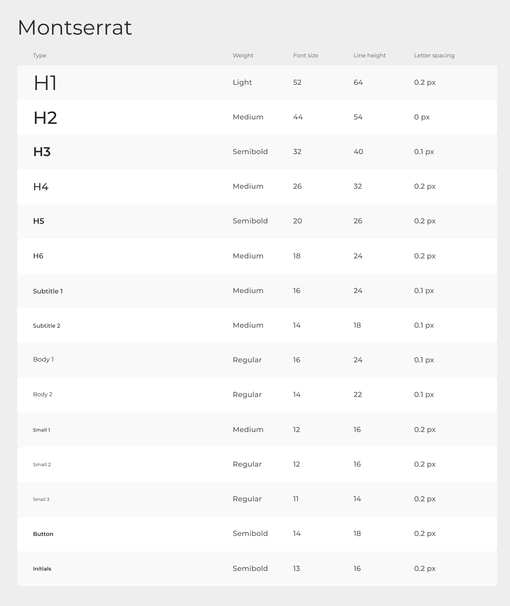Click the Font size column header
Image resolution: width=510 pixels, height=606 pixels.
click(x=306, y=55)
